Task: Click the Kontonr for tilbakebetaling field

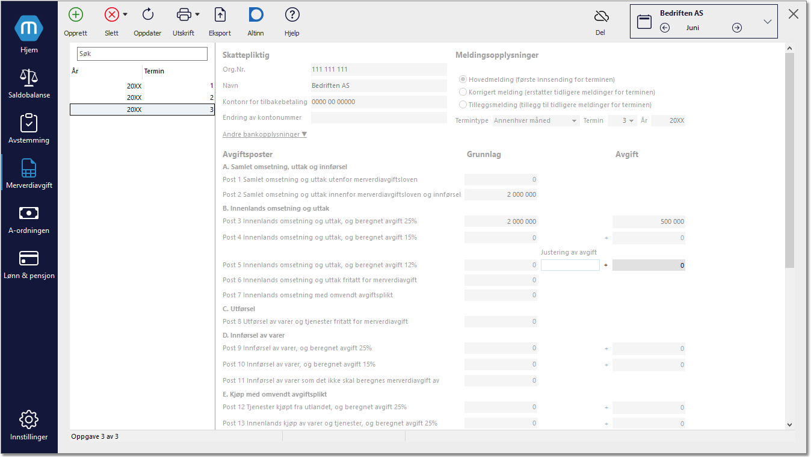Action: coord(379,102)
